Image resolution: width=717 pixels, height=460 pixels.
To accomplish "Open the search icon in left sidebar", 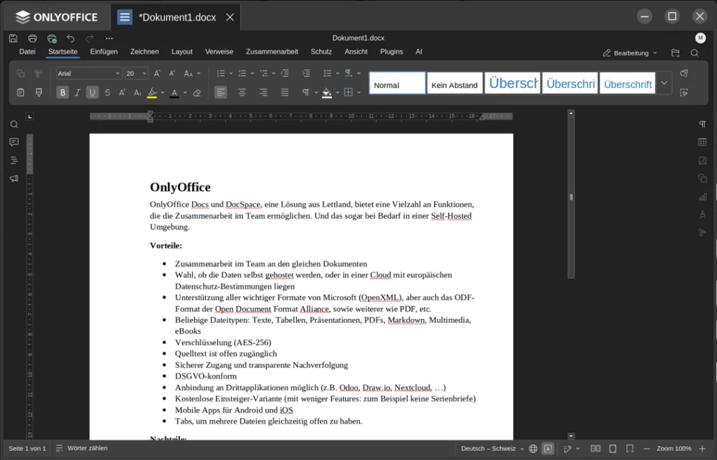I will pyautogui.click(x=14, y=124).
